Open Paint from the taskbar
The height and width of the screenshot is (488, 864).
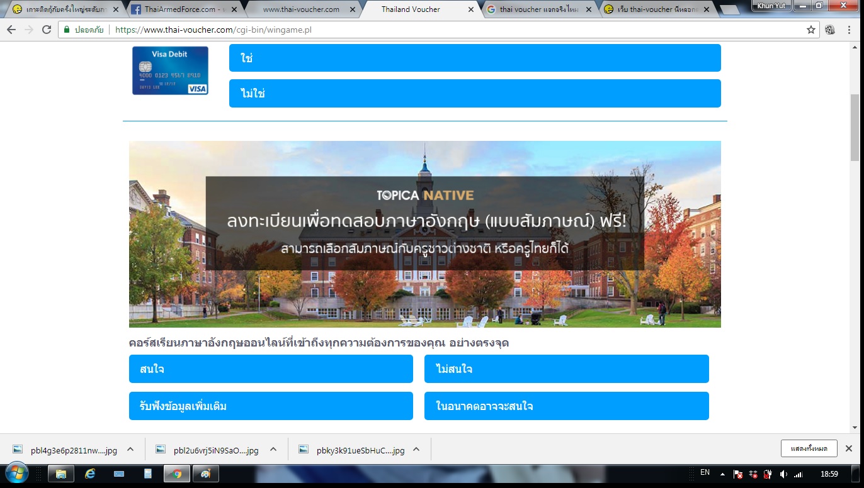(206, 474)
